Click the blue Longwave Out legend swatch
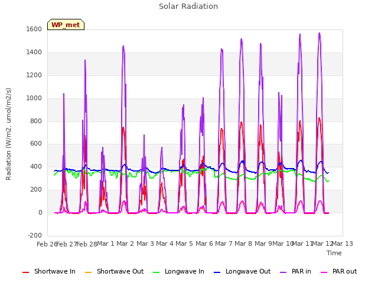The width and height of the screenshot is (378, 283). [217, 272]
